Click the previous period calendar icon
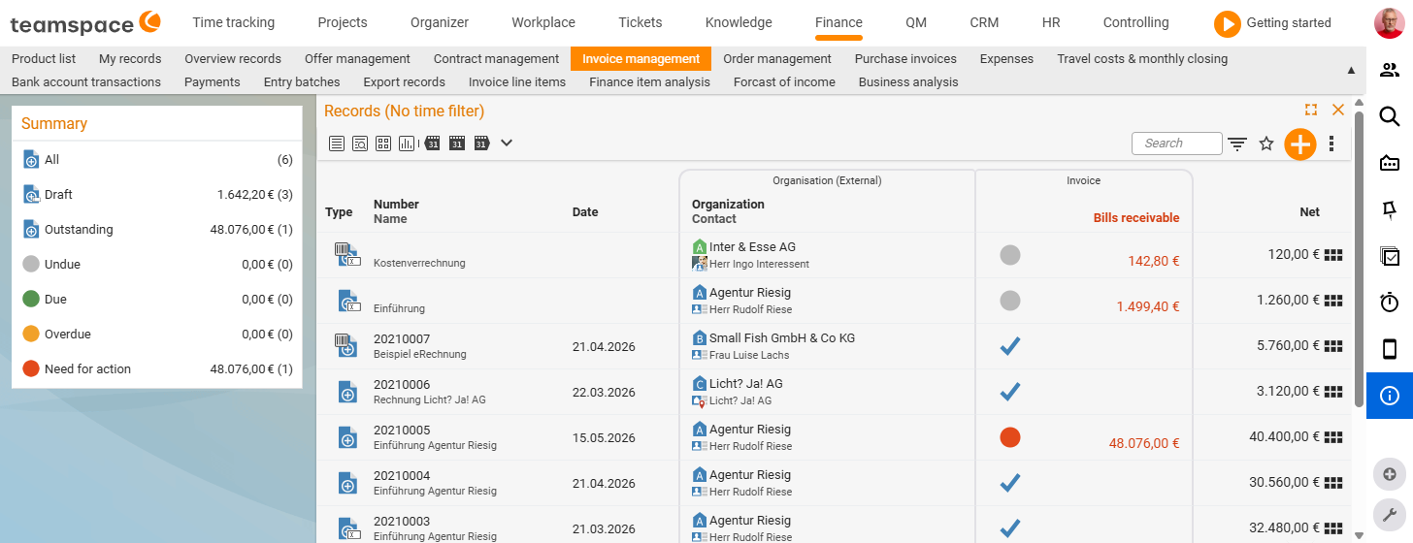1413x543 pixels. pyautogui.click(x=433, y=144)
